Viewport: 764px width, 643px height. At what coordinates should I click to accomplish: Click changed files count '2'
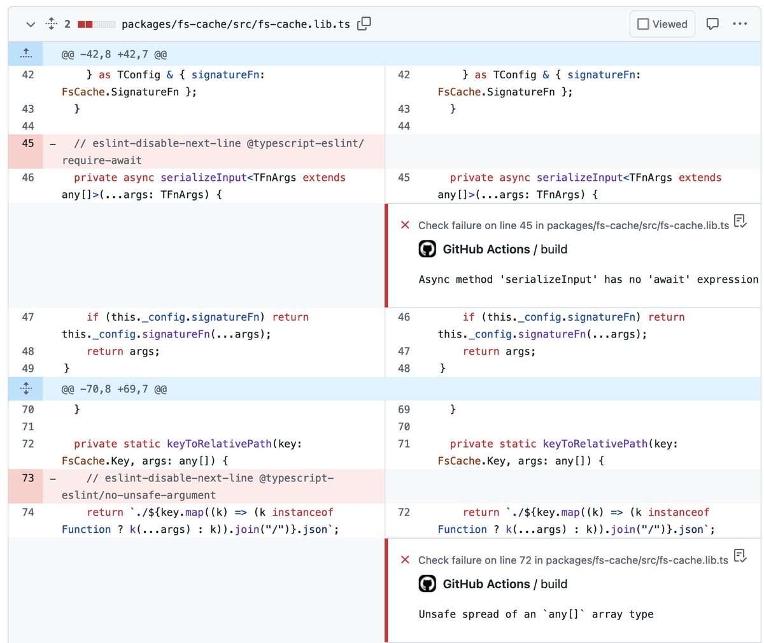click(67, 24)
